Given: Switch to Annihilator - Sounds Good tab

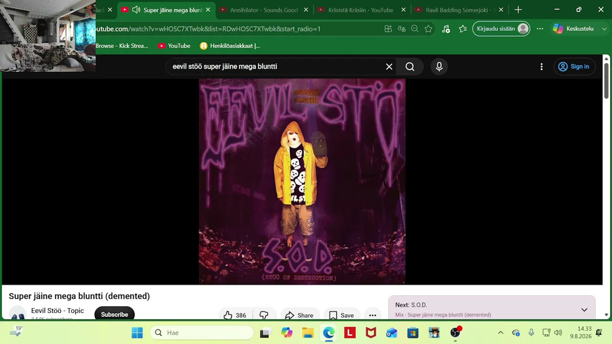Looking at the screenshot, I should click(264, 10).
